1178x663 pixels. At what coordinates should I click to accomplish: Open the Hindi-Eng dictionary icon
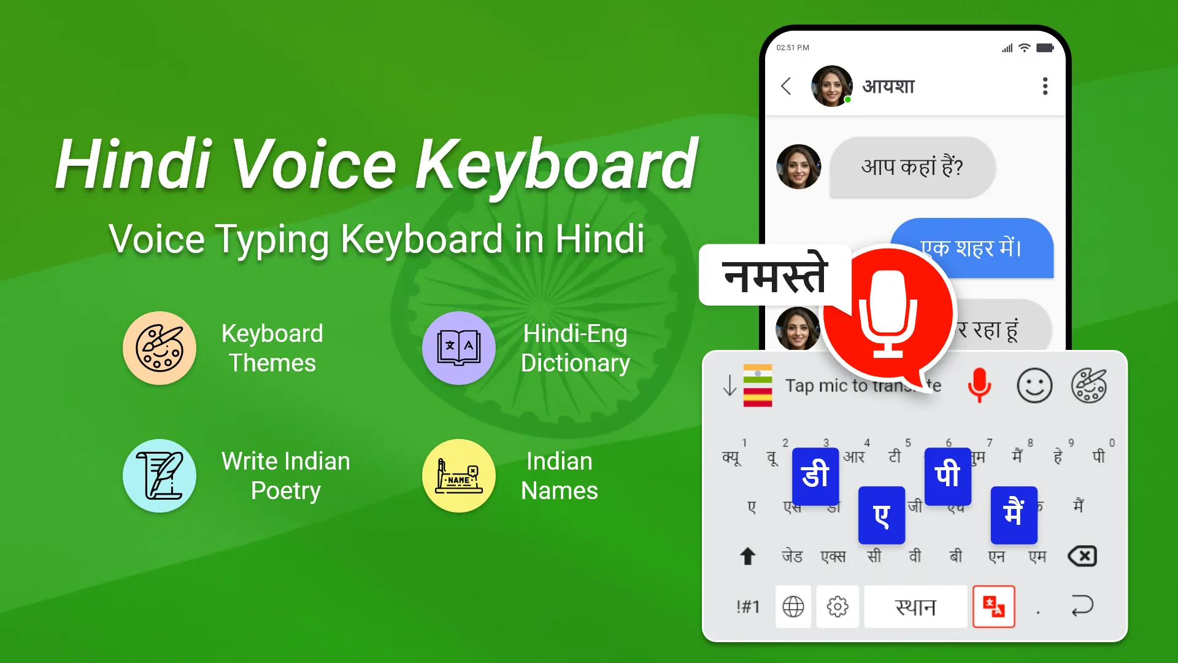coord(457,346)
